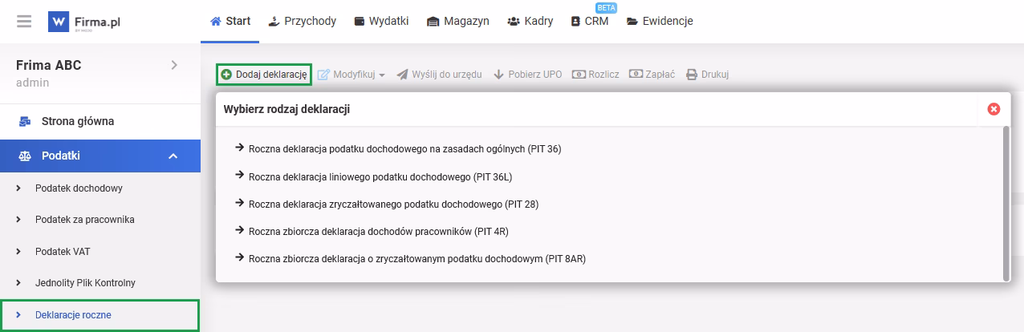Screen dimensions: 1024x332
Task: Open the CRM beta tab
Action: 589,22
